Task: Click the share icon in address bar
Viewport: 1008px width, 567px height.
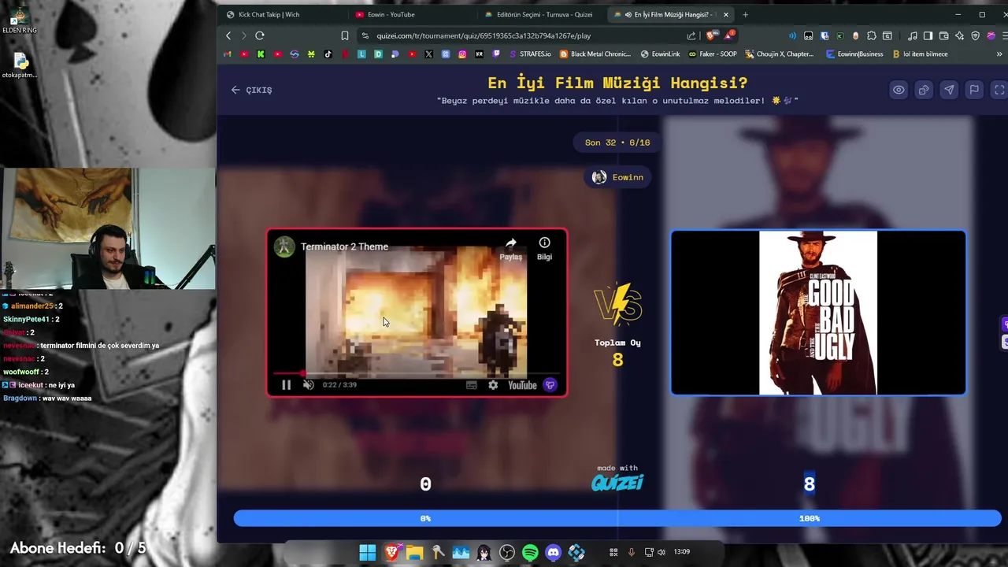Action: (691, 35)
